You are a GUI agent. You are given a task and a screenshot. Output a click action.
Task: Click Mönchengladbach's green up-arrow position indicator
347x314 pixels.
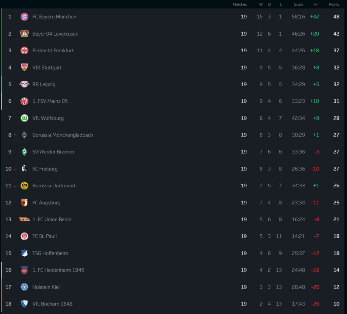click(15, 135)
